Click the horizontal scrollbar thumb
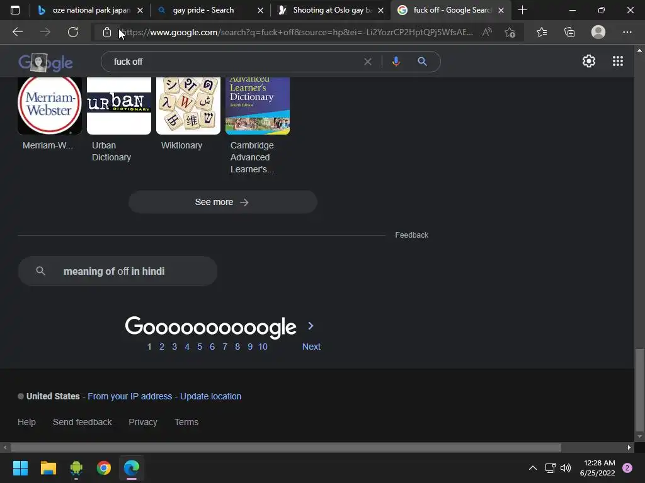 (x=286, y=448)
